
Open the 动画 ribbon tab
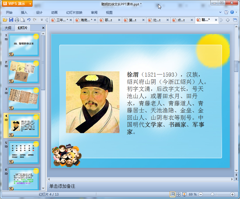click(54, 13)
